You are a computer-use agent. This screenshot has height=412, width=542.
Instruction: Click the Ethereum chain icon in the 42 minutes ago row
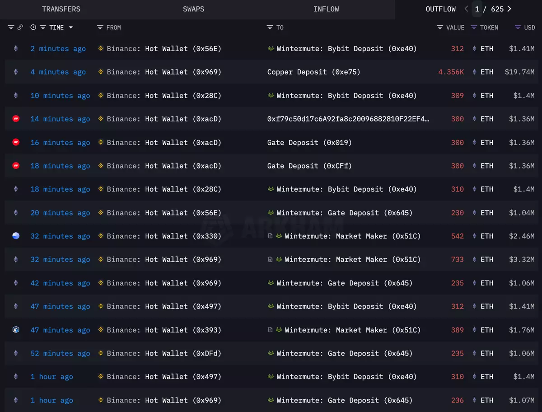(x=16, y=283)
